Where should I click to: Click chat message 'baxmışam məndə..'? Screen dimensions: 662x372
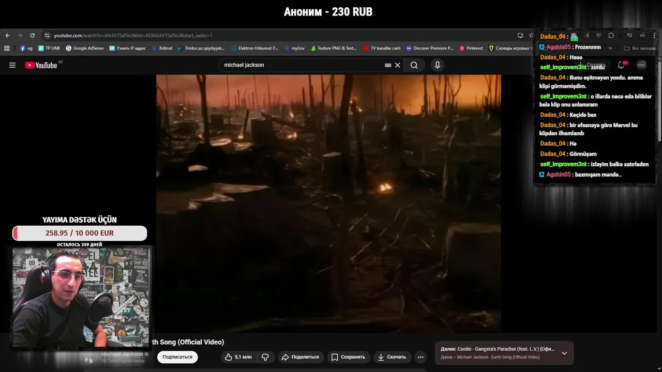[598, 175]
